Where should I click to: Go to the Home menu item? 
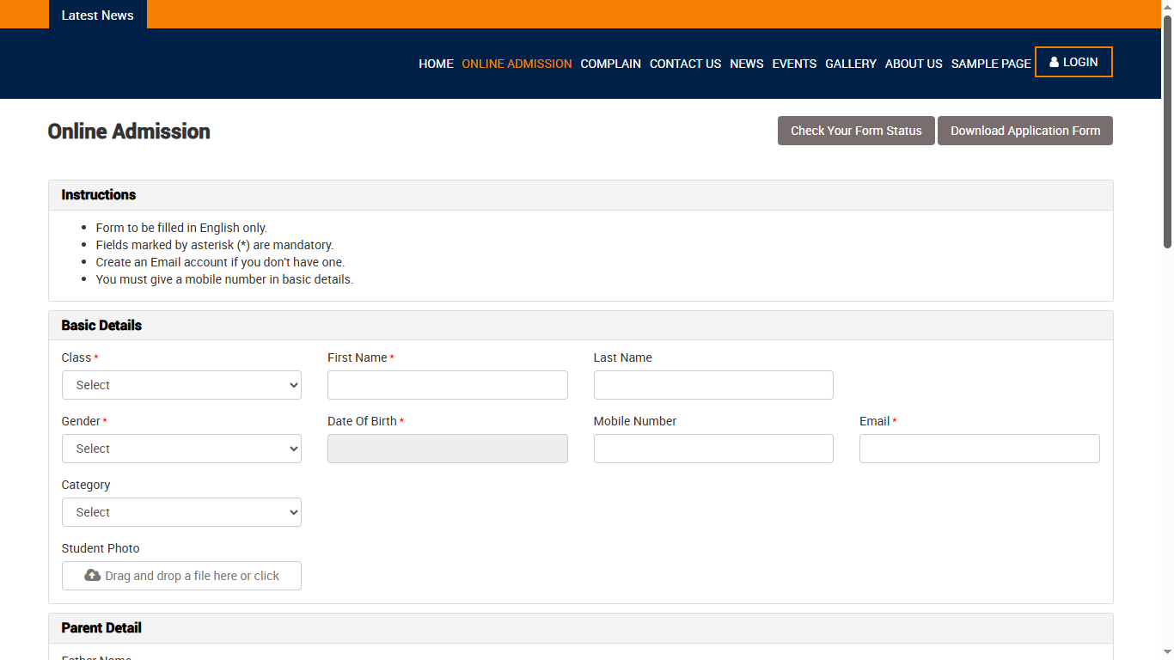436,64
